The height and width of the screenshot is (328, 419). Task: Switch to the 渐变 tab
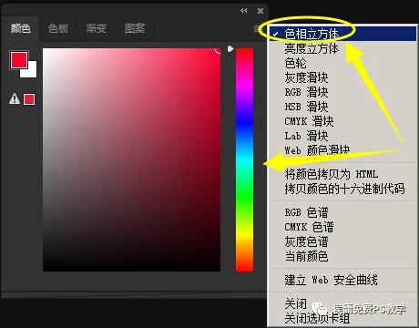tap(97, 28)
